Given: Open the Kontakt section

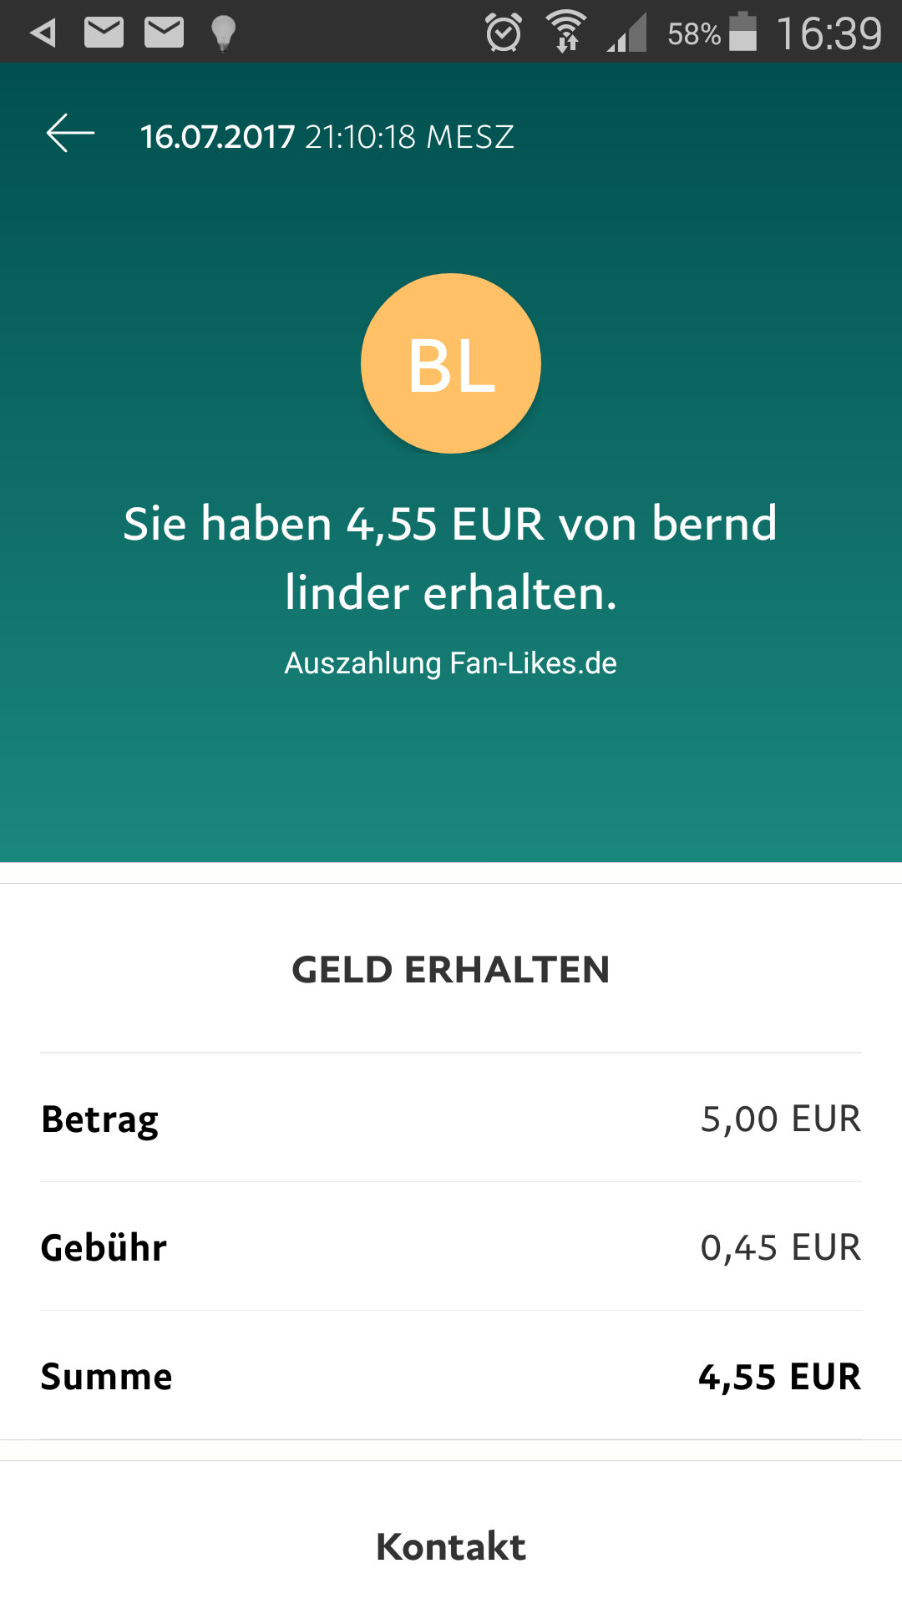Looking at the screenshot, I should click(451, 1546).
